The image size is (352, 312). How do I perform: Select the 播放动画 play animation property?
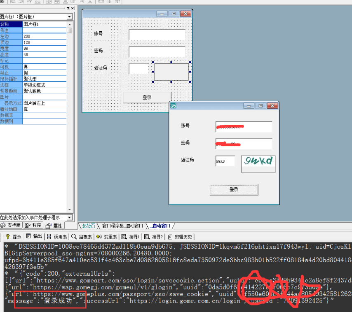[x=11, y=109]
